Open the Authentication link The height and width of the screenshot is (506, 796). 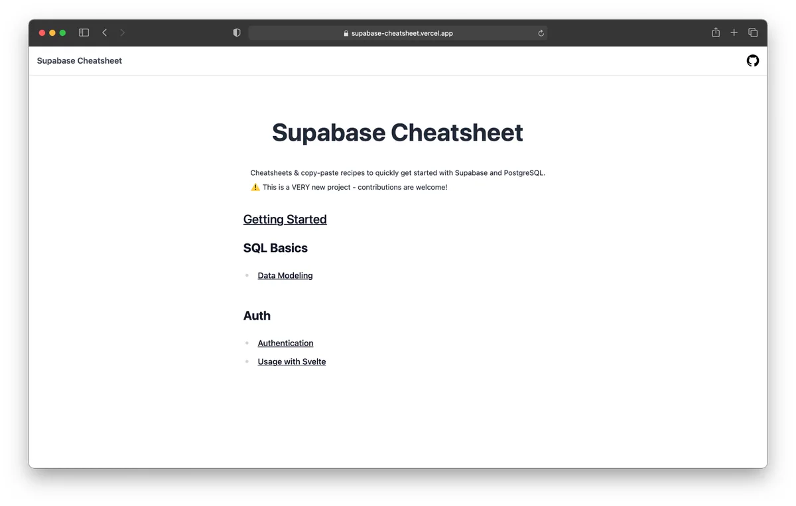[285, 343]
